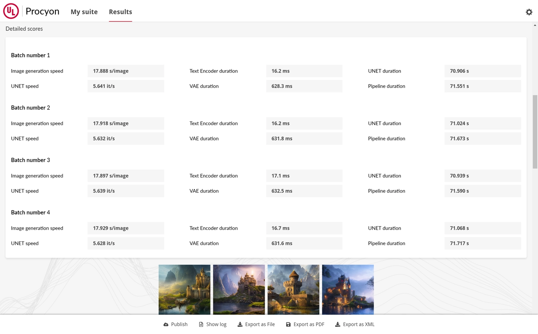The width and height of the screenshot is (538, 334).
Task: View the fourth night-time castle thumbnail
Action: coord(348,290)
